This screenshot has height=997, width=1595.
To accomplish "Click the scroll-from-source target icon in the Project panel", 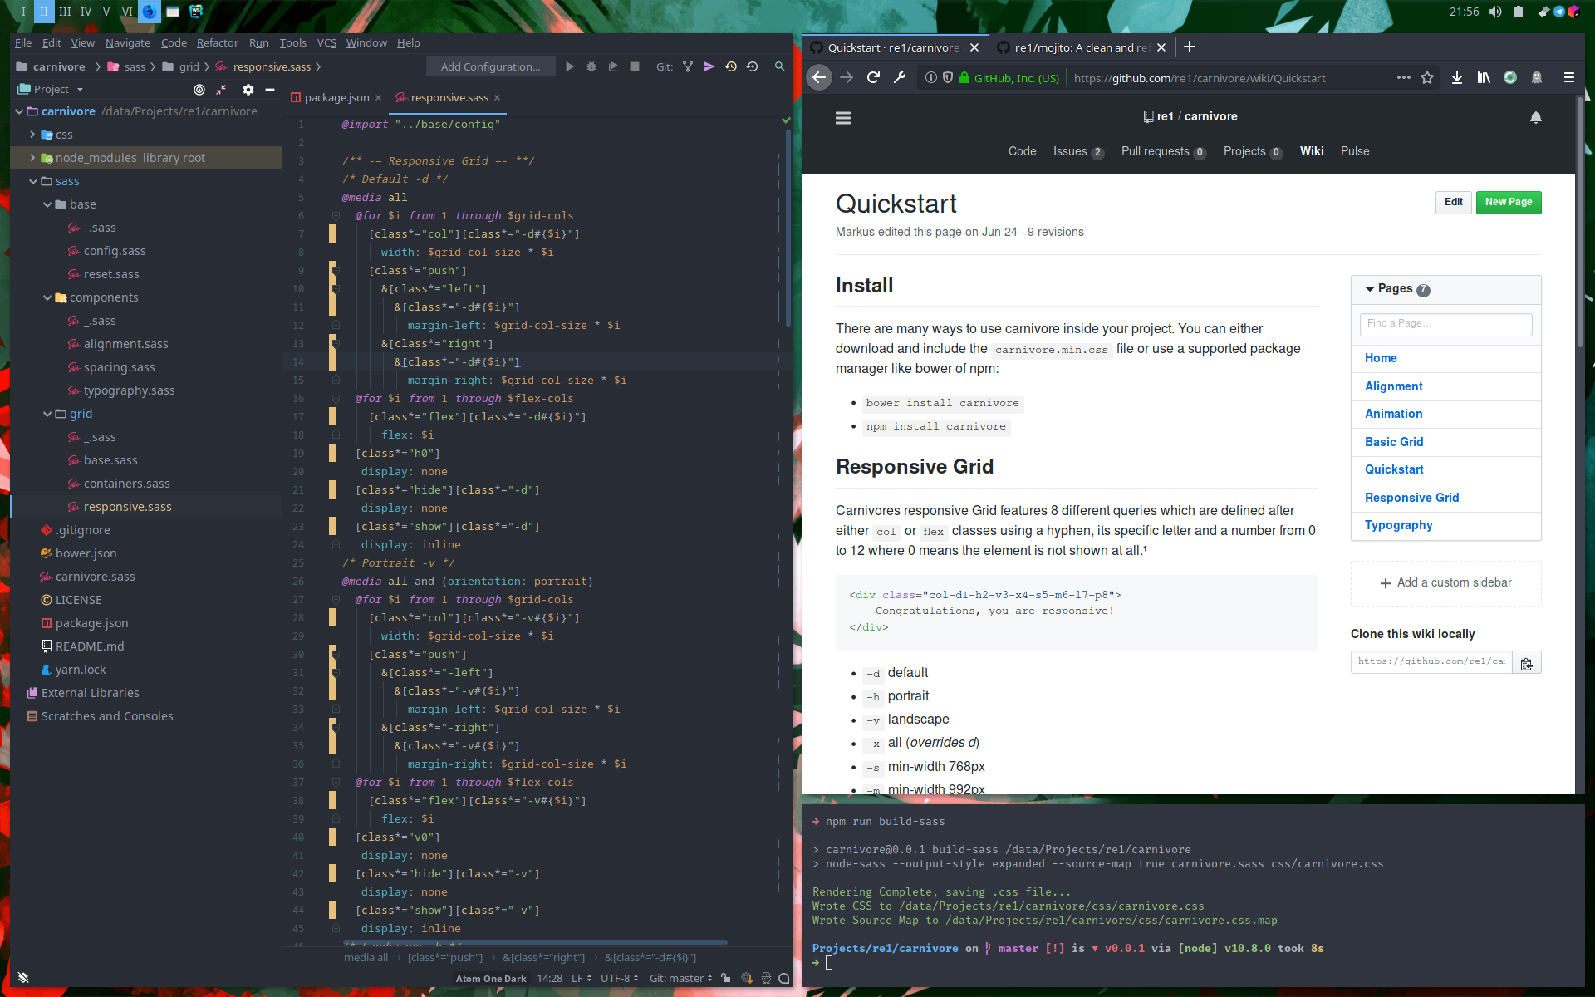I will (x=199, y=90).
